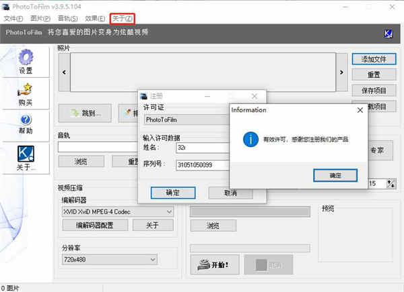Open the 帮助 help question mark icon

[x=26, y=119]
